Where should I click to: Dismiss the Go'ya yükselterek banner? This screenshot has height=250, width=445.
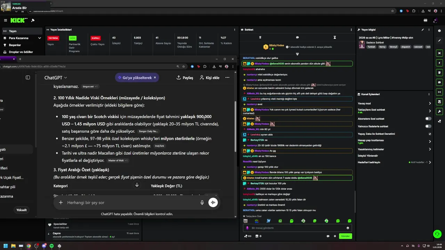[x=155, y=78]
